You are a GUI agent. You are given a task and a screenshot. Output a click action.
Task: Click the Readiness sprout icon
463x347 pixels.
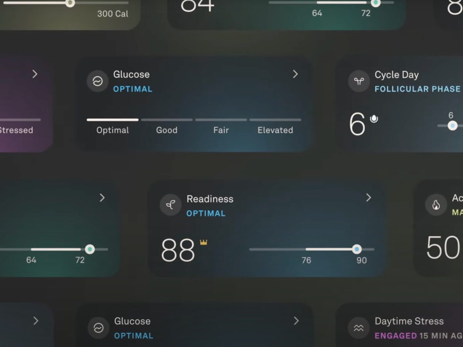[x=171, y=205]
